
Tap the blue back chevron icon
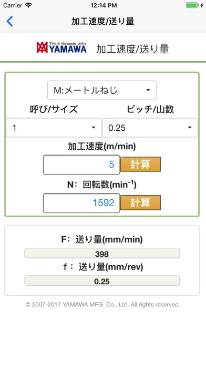pos(9,21)
